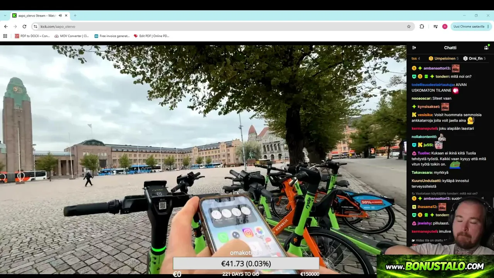This screenshot has width=494, height=278.
Task: Open the Edit PDF Online bookmark
Action: pyautogui.click(x=151, y=36)
